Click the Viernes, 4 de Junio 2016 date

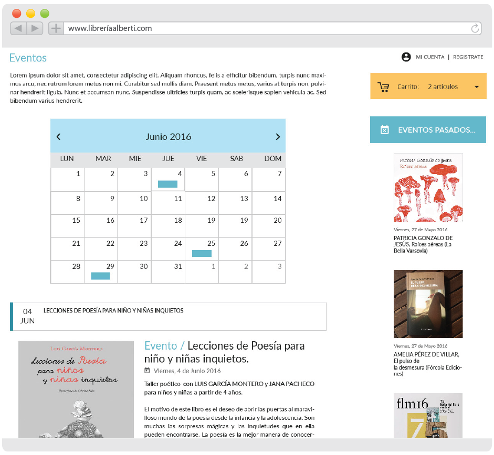[187, 371]
